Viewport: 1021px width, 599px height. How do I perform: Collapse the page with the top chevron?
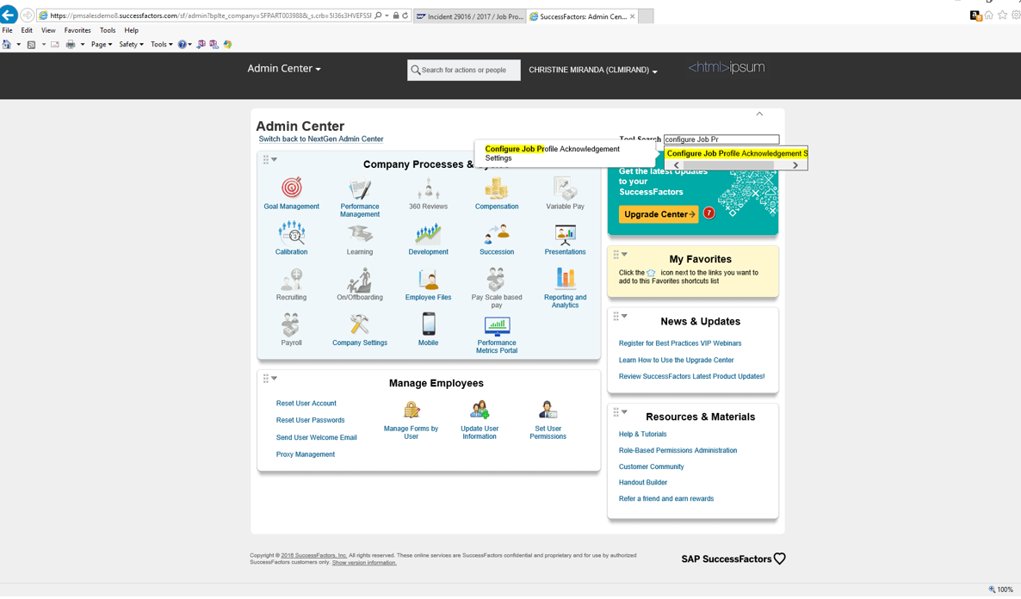759,114
